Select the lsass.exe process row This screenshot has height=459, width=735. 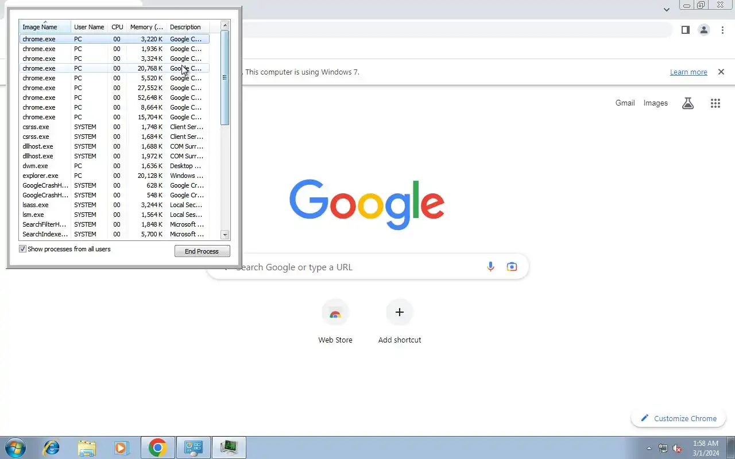[x=114, y=205]
